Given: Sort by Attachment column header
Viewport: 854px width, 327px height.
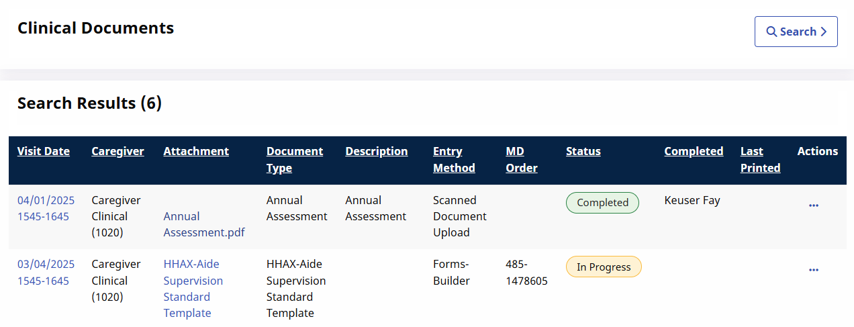Looking at the screenshot, I should [196, 151].
